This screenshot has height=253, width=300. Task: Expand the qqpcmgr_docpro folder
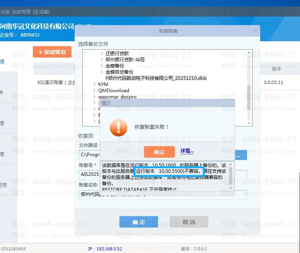pos(95,96)
